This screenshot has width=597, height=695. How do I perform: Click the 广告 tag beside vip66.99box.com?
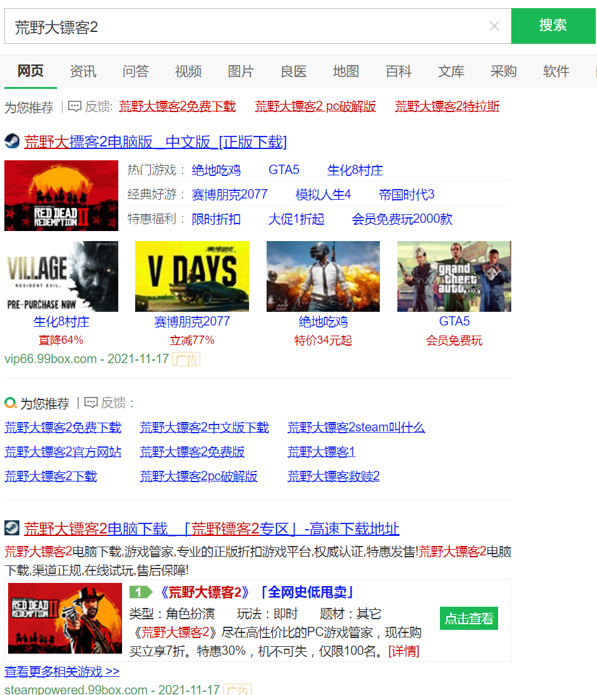coord(186,359)
